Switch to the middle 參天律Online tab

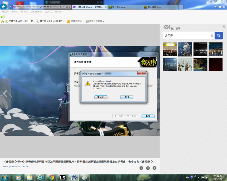click(125, 7)
